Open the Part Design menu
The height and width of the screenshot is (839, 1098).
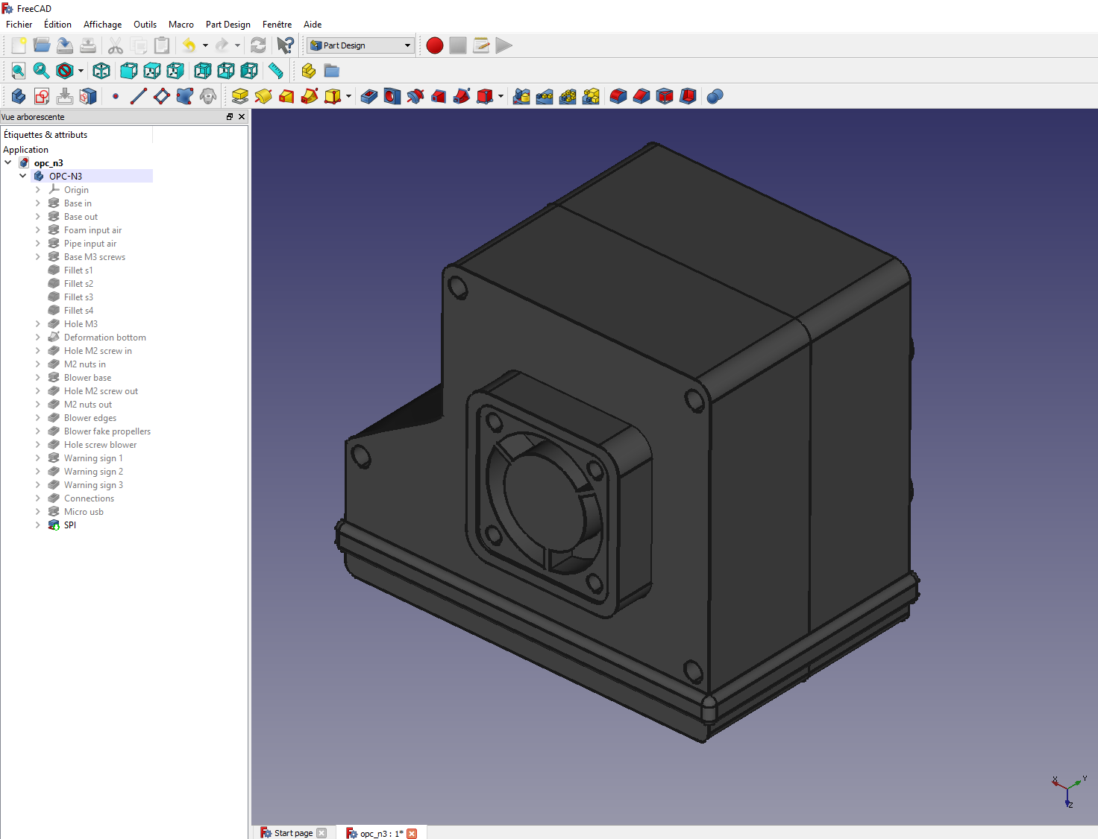228,25
